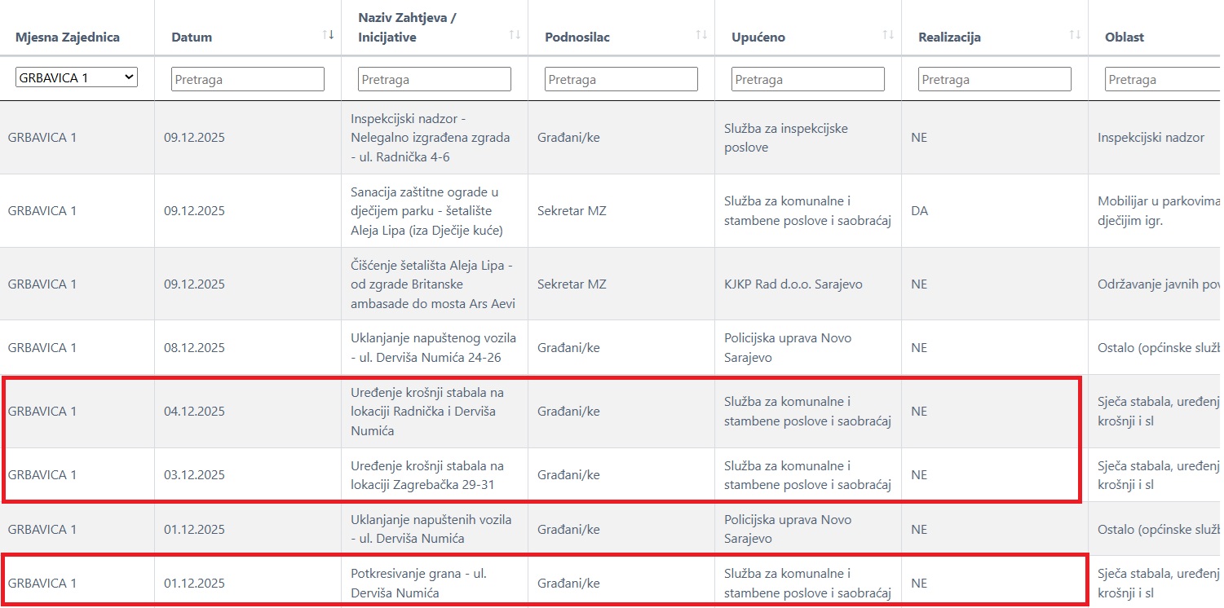The width and height of the screenshot is (1224, 608).
Task: Select the Potkresivanje grana - ul. Derviša Numića entry
Action: tap(413, 584)
